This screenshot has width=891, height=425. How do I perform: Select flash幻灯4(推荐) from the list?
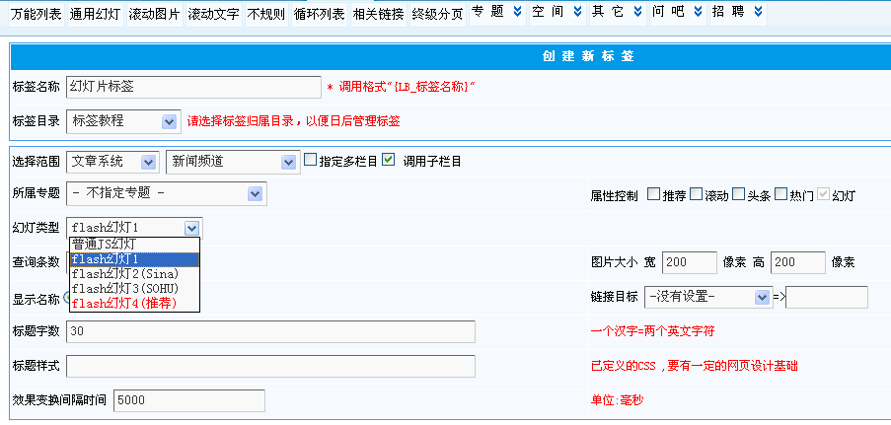tap(124, 303)
